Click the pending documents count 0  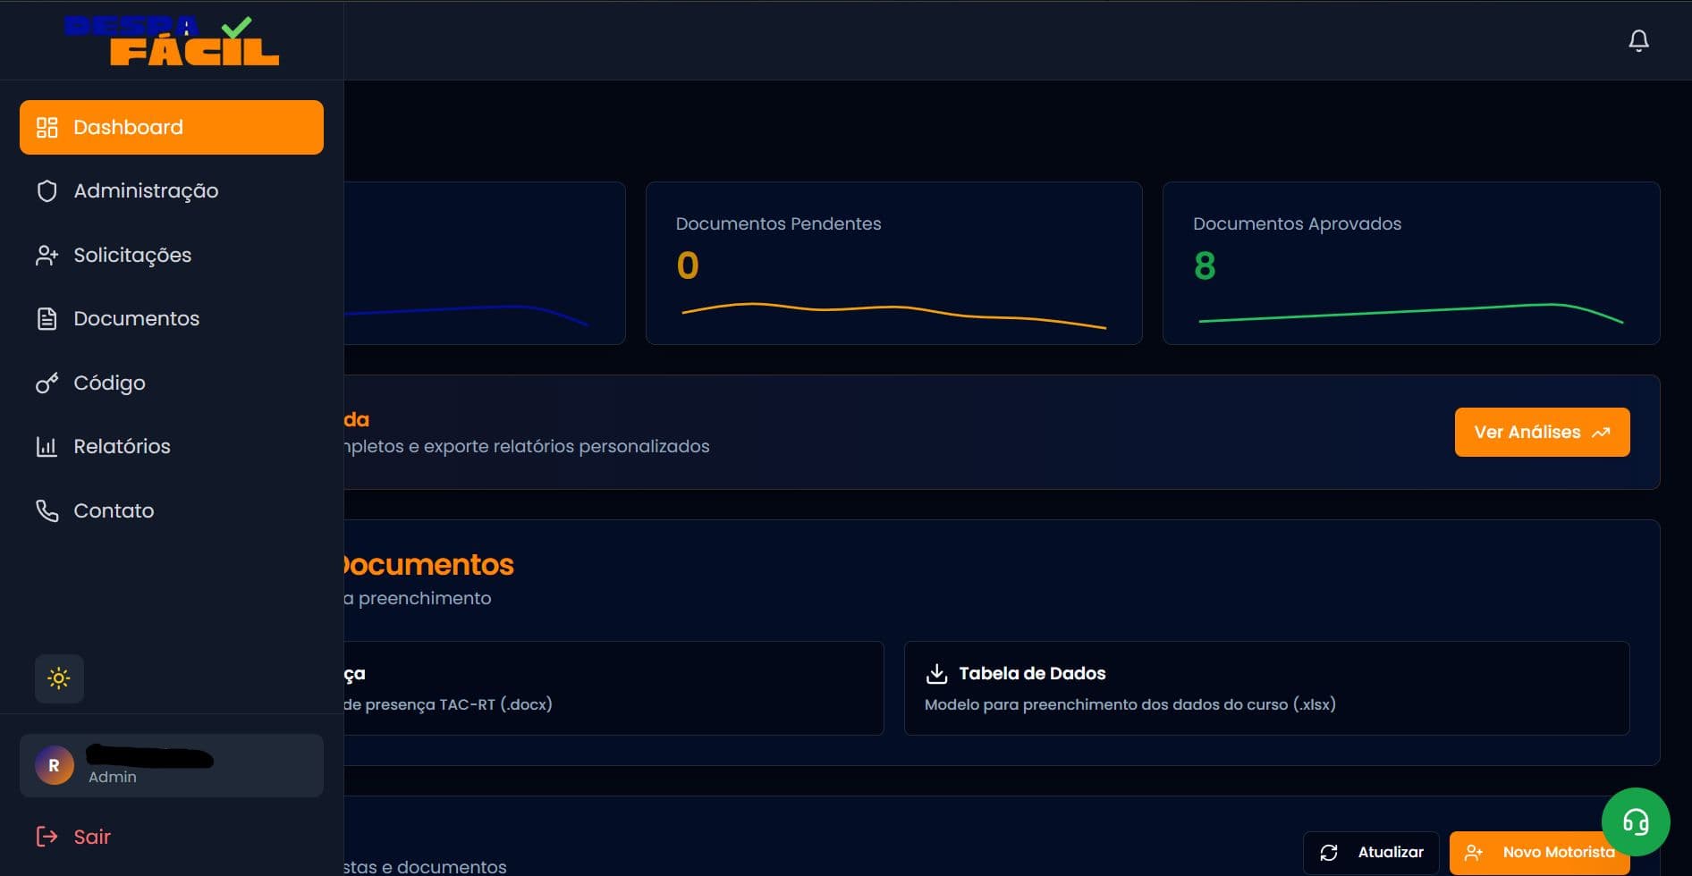point(688,265)
